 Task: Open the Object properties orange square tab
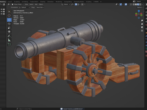click(x=146, y=33)
